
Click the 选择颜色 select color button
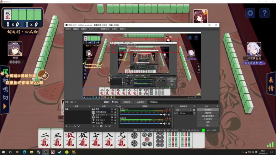[x=140, y=102]
